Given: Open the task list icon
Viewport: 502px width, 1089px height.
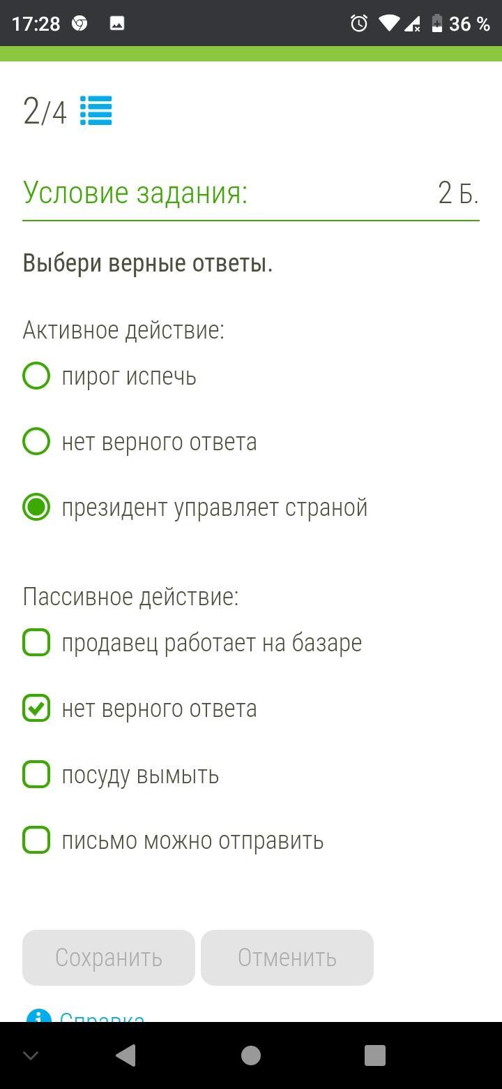Looking at the screenshot, I should click(x=96, y=111).
